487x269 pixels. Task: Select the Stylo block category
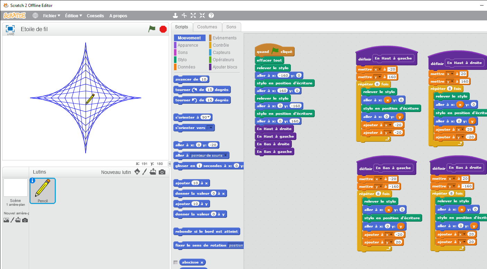click(x=182, y=60)
